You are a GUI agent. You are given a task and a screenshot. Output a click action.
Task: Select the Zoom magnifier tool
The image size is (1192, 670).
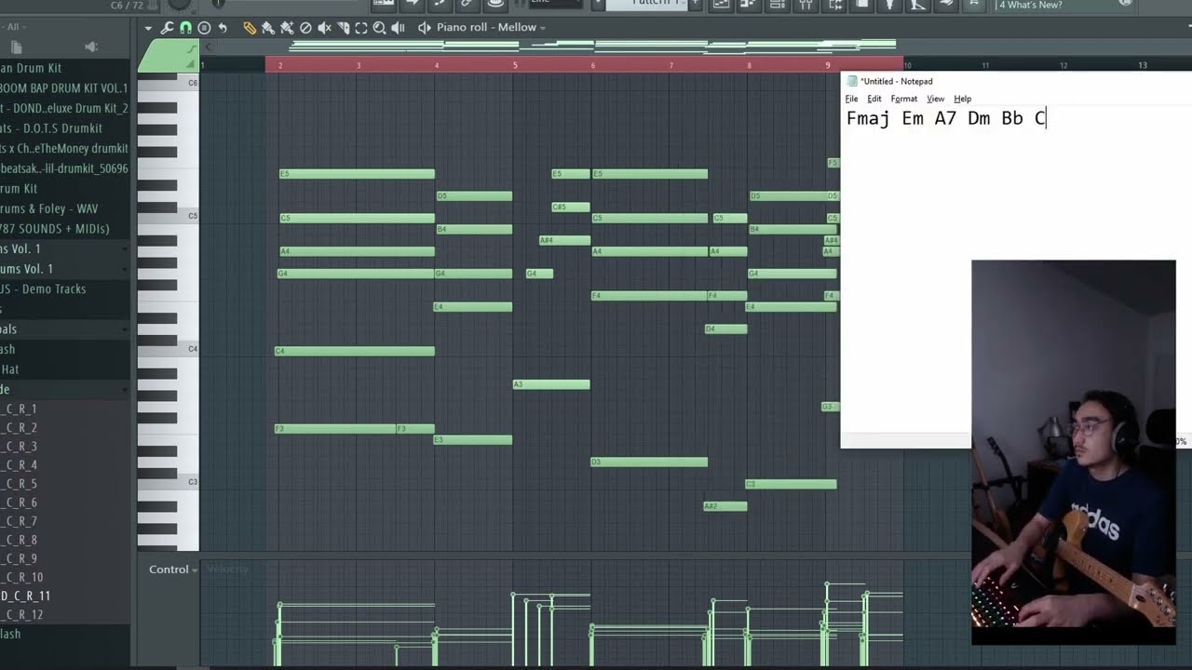pos(380,28)
